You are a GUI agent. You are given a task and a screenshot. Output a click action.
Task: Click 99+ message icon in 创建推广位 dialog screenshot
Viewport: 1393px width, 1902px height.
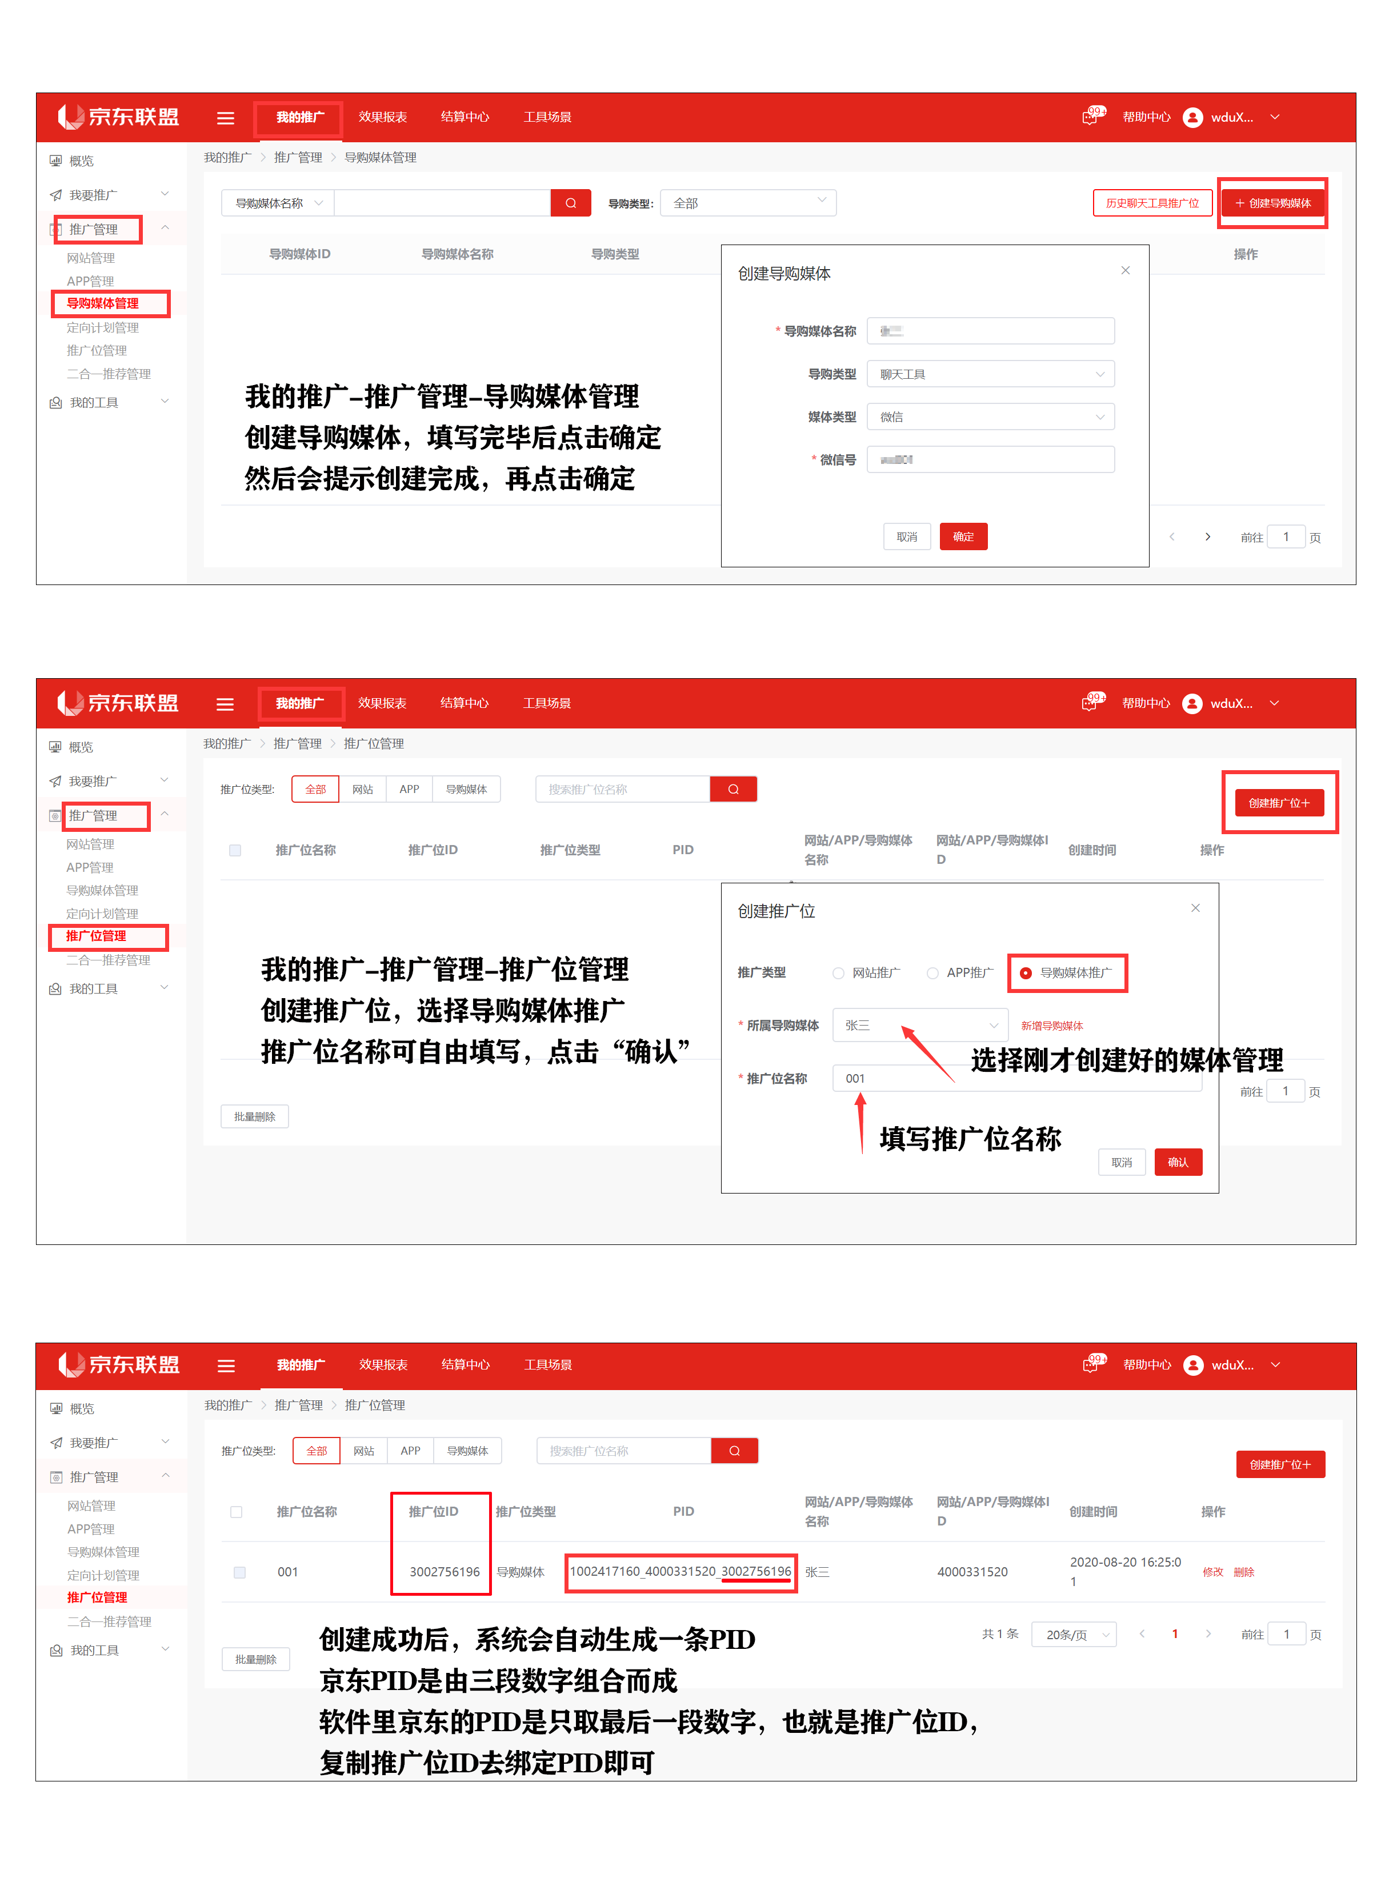(x=1094, y=702)
